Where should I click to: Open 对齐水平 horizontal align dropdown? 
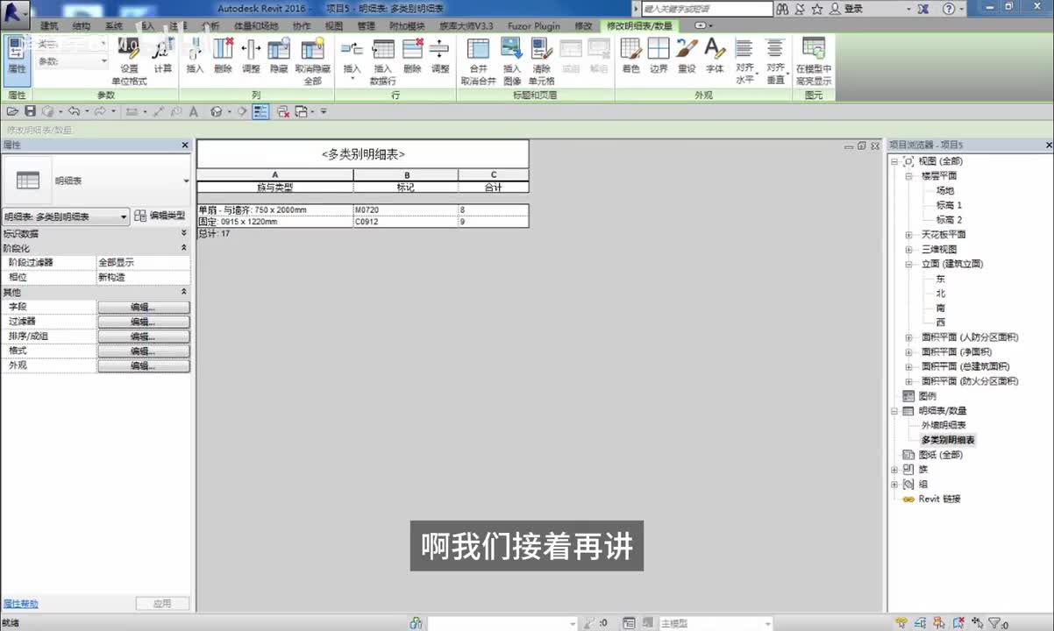(x=744, y=61)
